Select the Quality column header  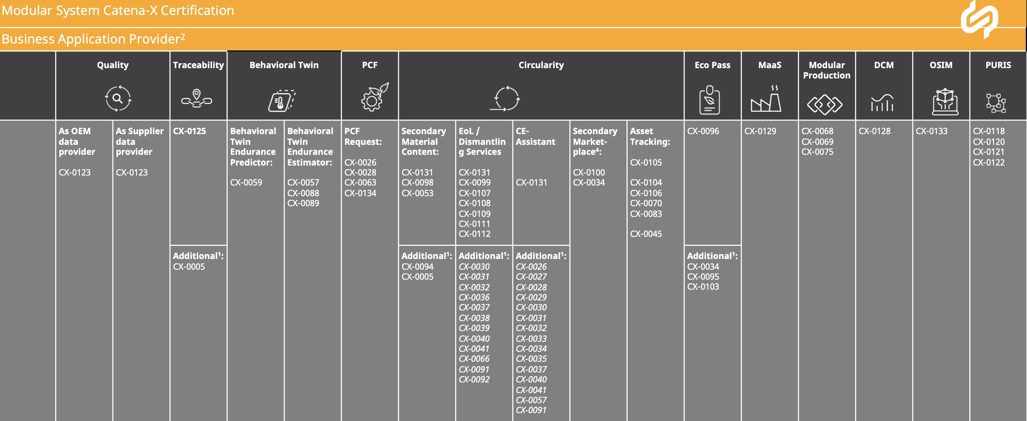[x=113, y=65]
